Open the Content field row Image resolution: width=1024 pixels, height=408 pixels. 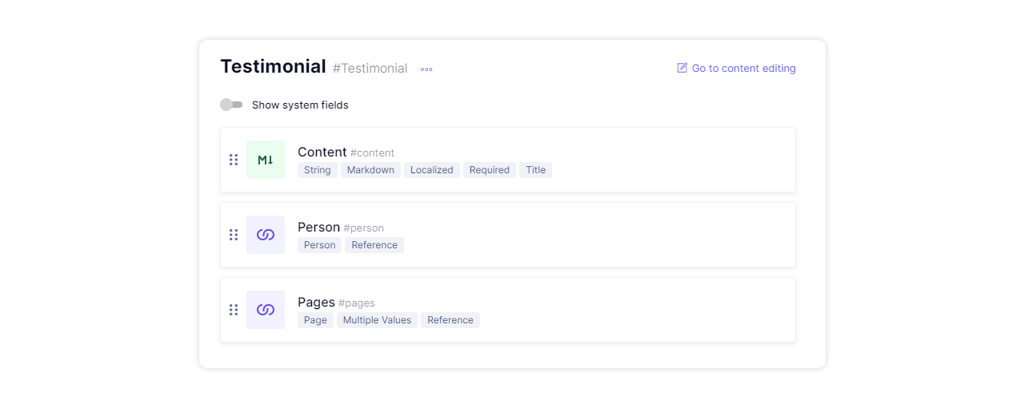pyautogui.click(x=508, y=160)
